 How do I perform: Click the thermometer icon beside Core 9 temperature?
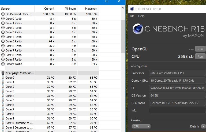(x=3, y=118)
